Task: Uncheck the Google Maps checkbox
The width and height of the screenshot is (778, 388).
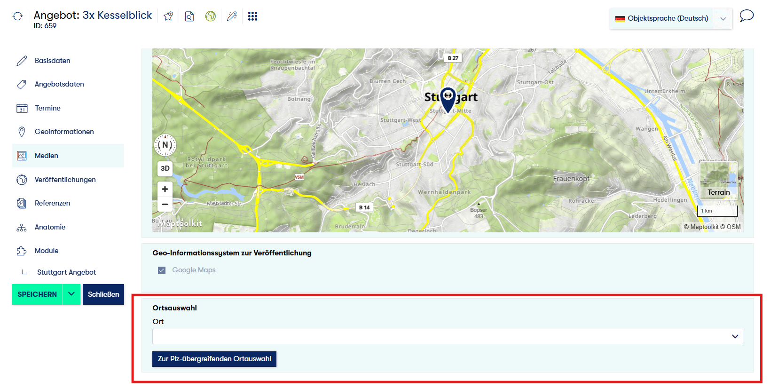Action: click(x=162, y=270)
